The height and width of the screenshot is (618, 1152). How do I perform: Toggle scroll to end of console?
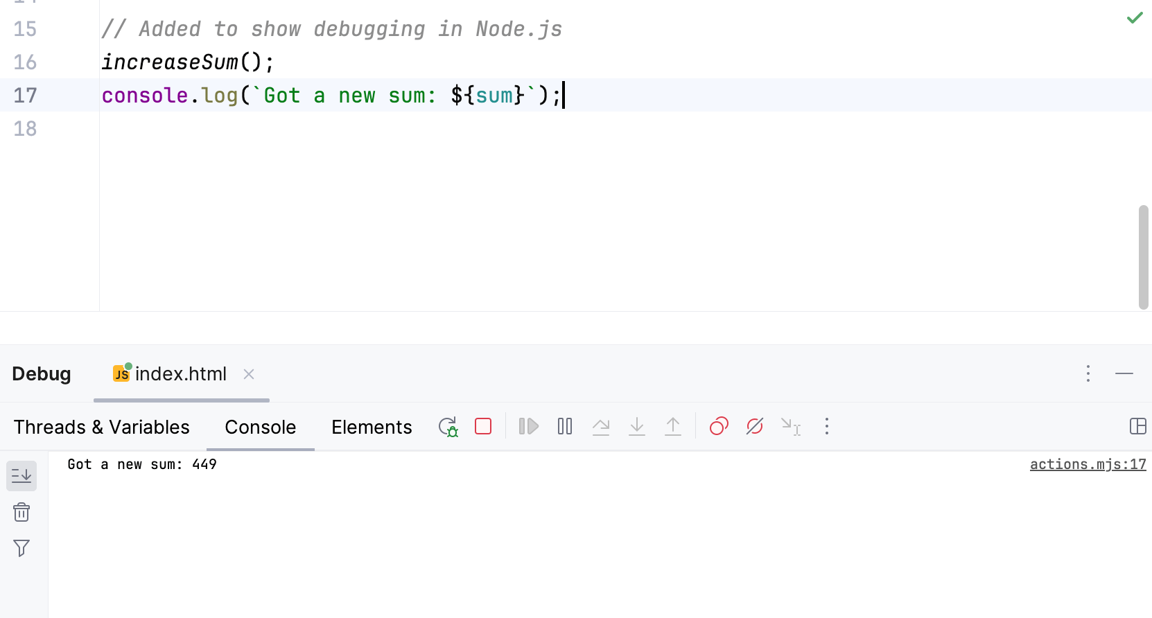coord(21,476)
